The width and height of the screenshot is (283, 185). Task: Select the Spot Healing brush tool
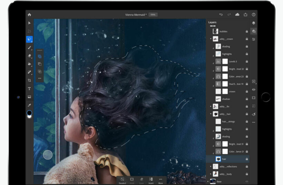(x=29, y=72)
